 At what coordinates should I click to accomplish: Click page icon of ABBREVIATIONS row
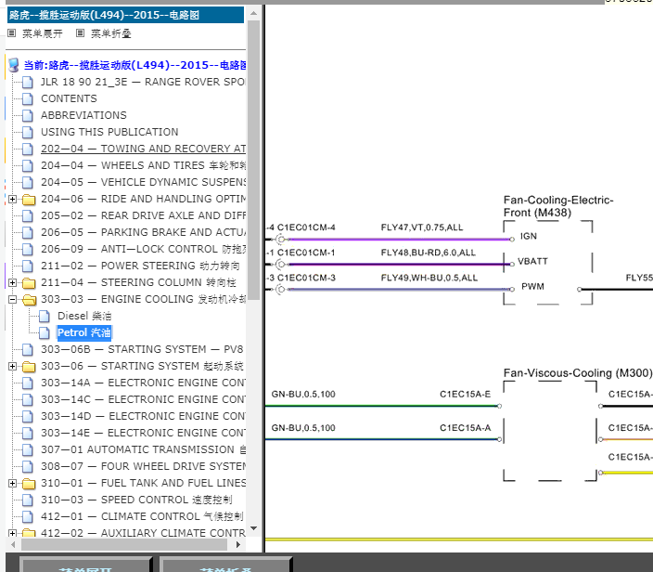[28, 115]
